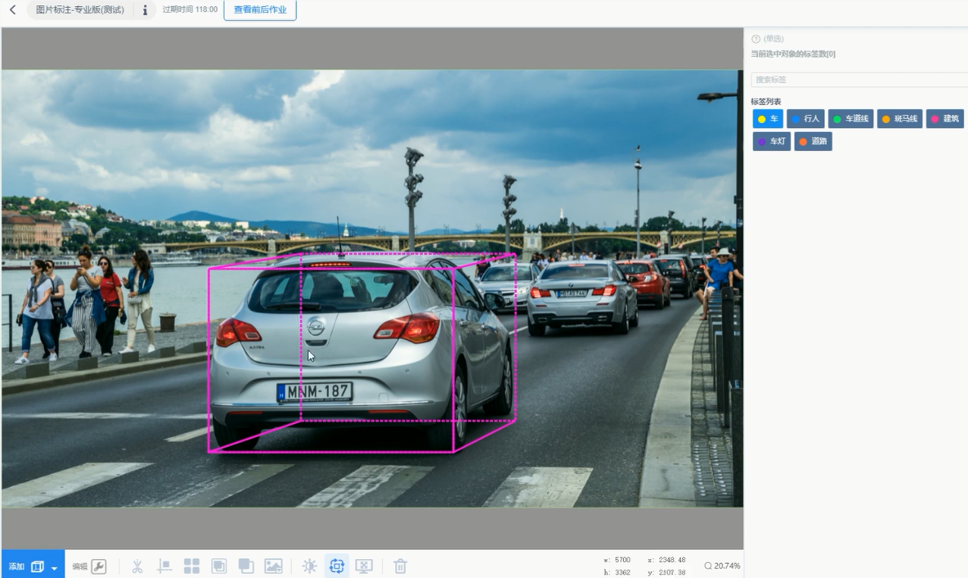968x578 pixels.
Task: Click the 搜索标签 search field
Action: tap(857, 80)
